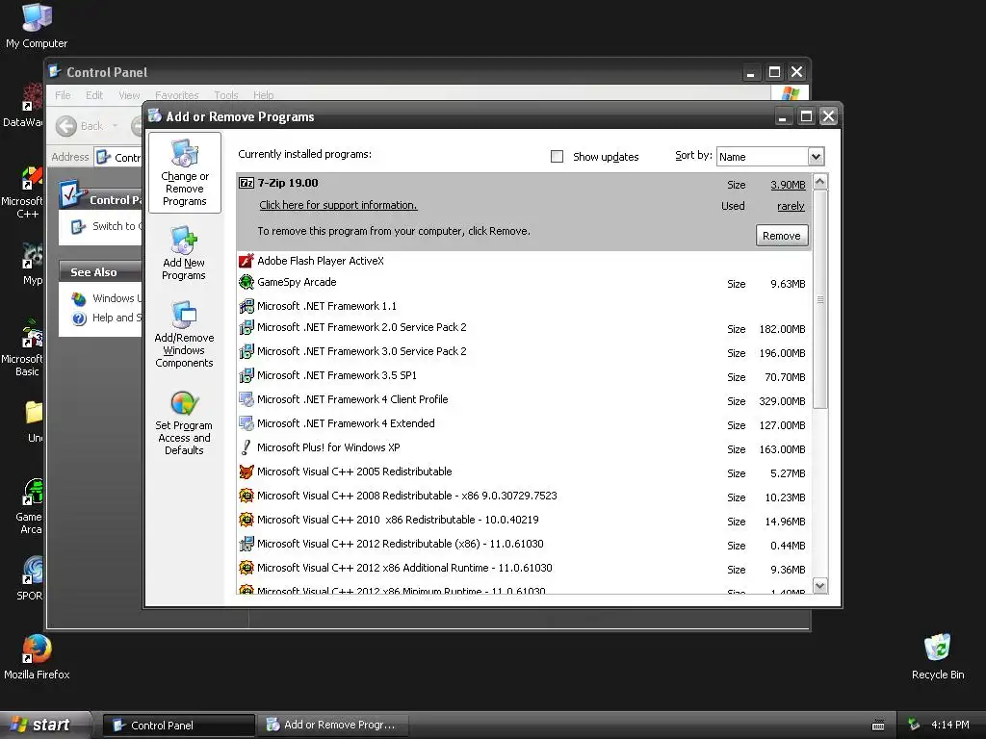This screenshot has height=739, width=986.
Task: Select Microsoft .NET Framework 4 Extended entry
Action: pyautogui.click(x=525, y=424)
